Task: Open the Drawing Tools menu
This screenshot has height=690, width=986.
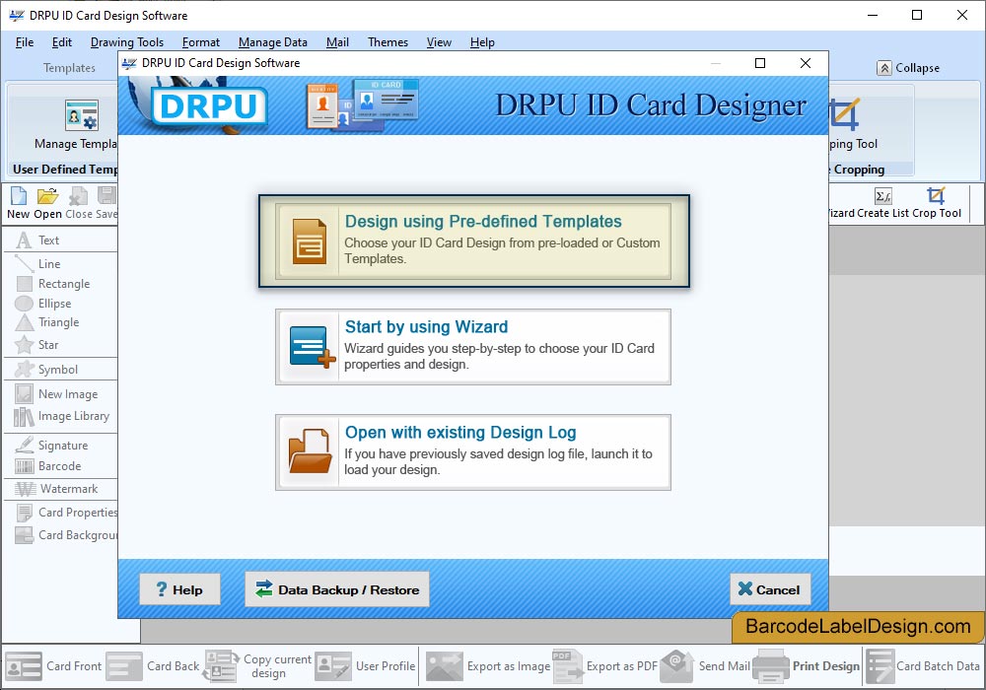Action: pyautogui.click(x=127, y=42)
